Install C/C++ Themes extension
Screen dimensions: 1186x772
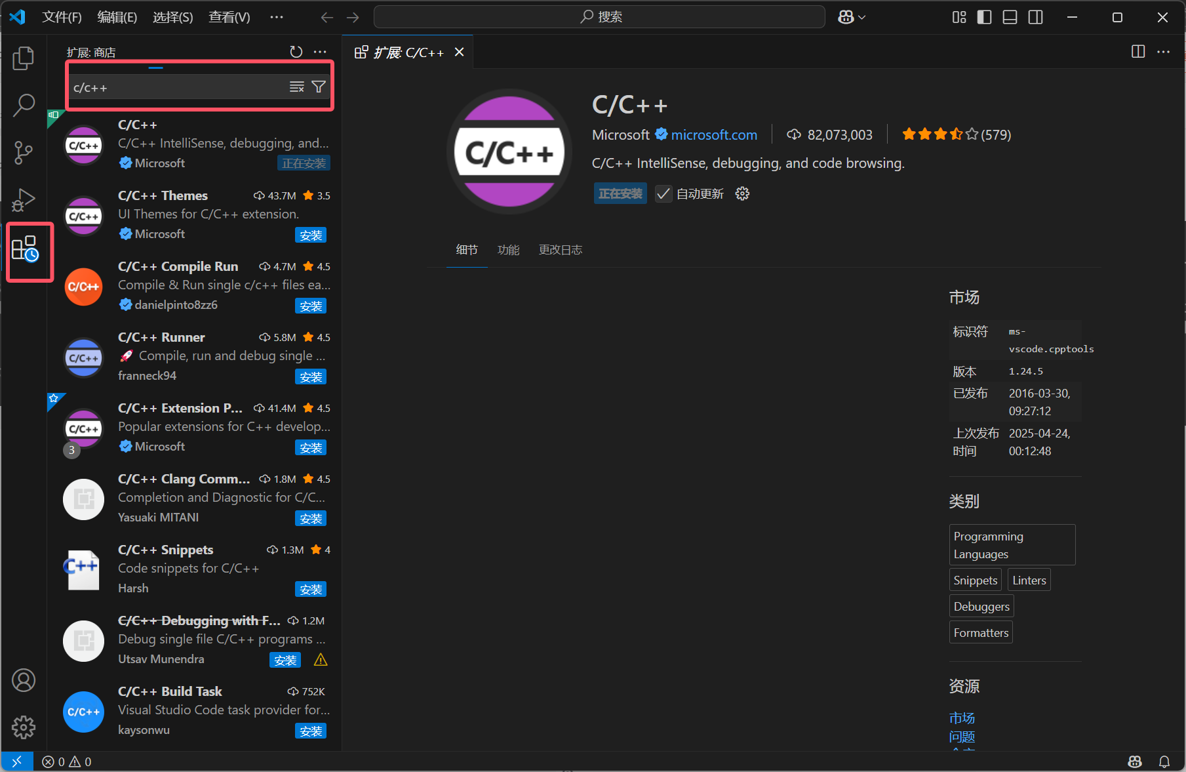pos(311,235)
